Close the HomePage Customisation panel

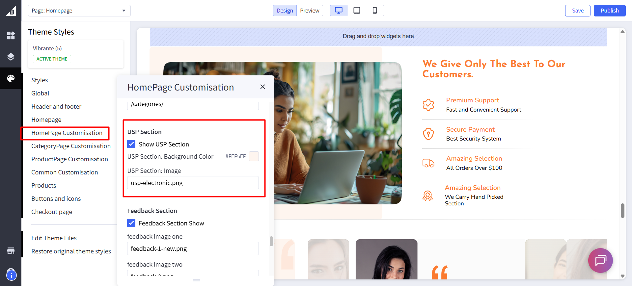coord(262,87)
